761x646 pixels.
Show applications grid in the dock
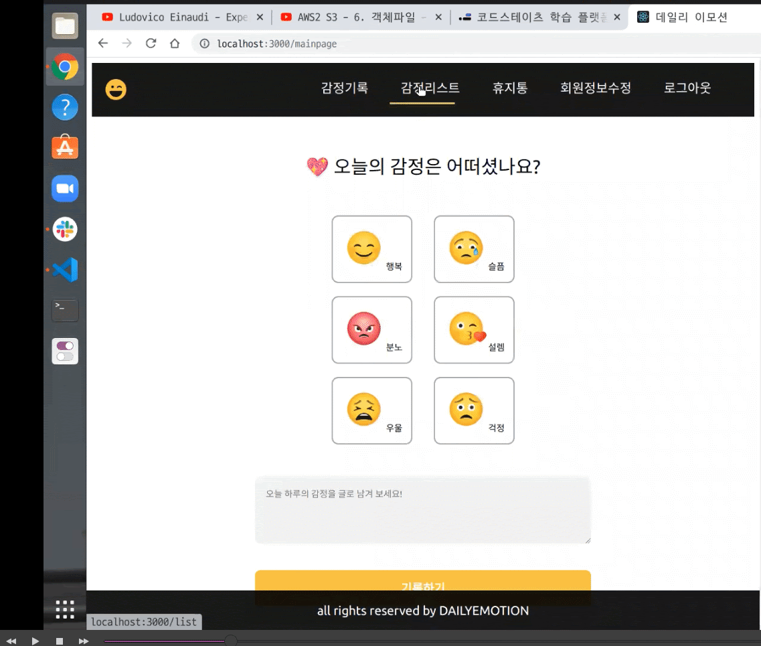point(65,609)
